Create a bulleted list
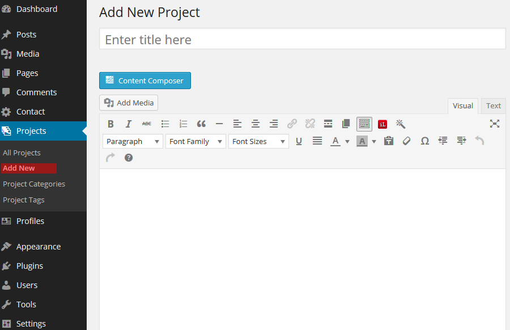This screenshot has height=330, width=510. pyautogui.click(x=165, y=124)
